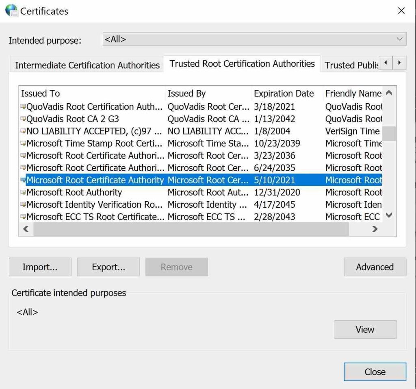Click certificate icon beside Microsoft Identity Verification entry
Image resolution: width=416 pixels, height=389 pixels.
pyautogui.click(x=23, y=205)
